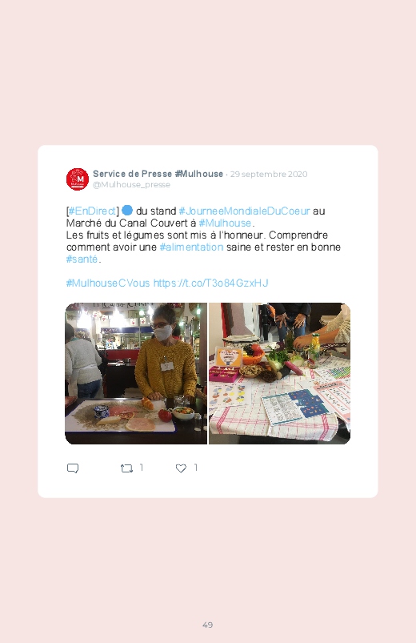Click the heart like icon
Image resolution: width=416 pixels, height=643 pixels.
(181, 468)
